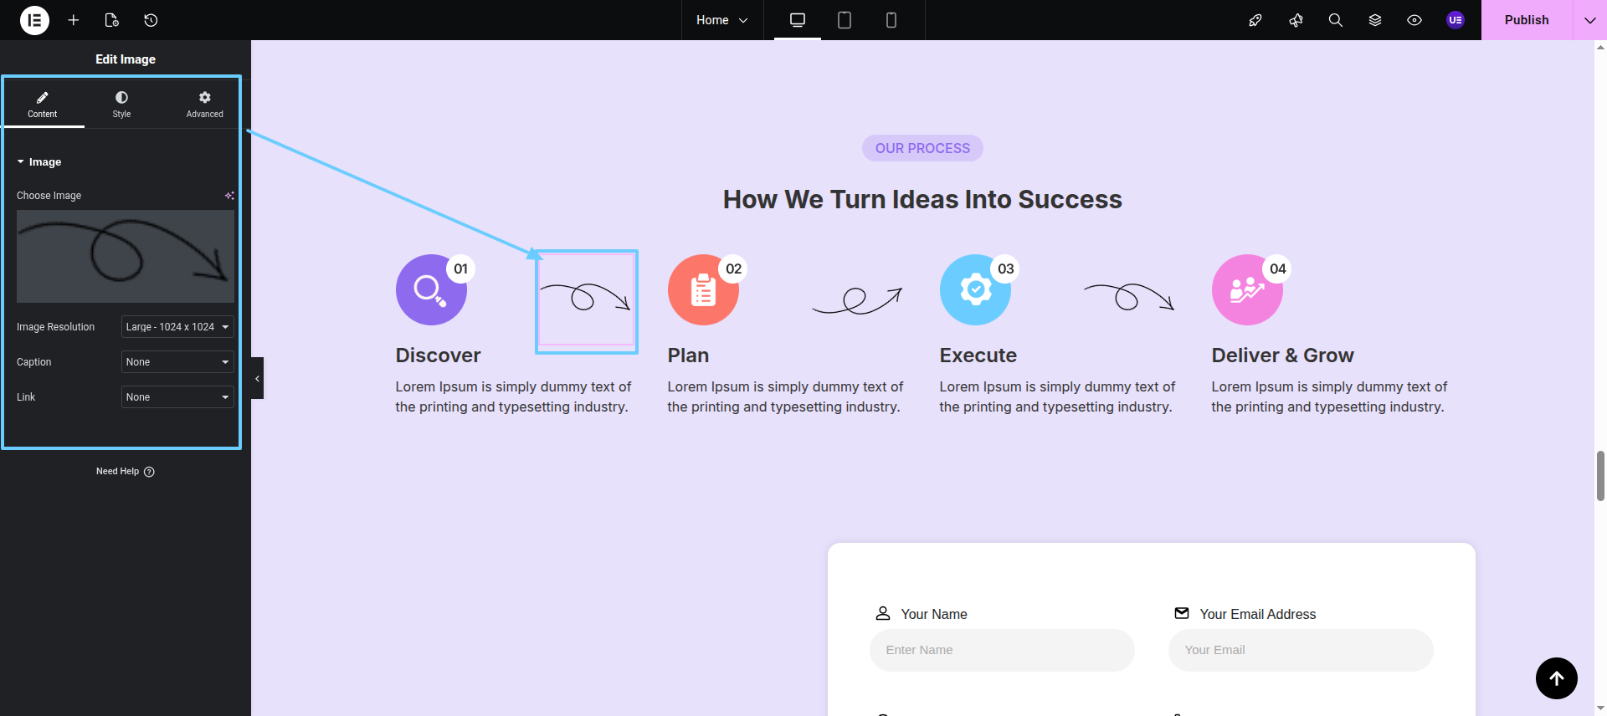This screenshot has width=1607, height=716.
Task: Switch to tablet responsive view
Action: (845, 20)
